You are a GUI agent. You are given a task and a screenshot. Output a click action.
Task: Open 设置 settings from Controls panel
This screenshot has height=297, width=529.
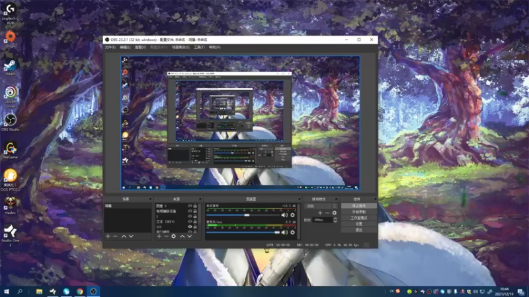[358, 224]
